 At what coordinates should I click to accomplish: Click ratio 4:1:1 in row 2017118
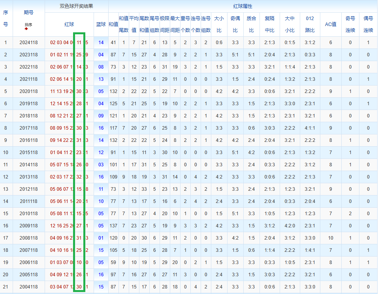click(310, 128)
